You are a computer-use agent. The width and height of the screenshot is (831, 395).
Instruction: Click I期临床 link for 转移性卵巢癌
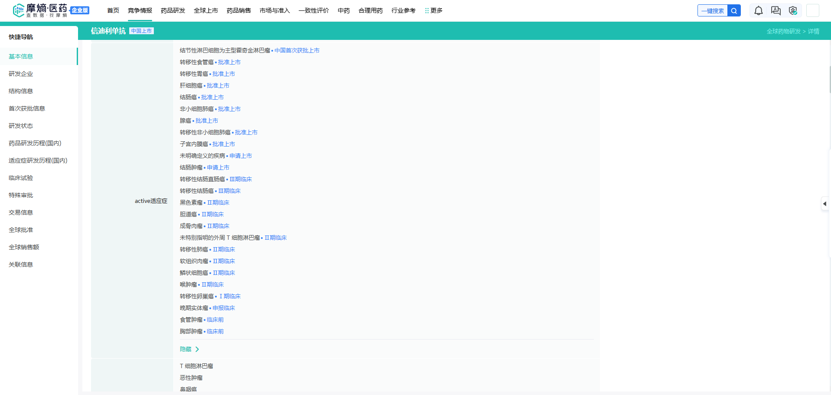pyautogui.click(x=230, y=296)
